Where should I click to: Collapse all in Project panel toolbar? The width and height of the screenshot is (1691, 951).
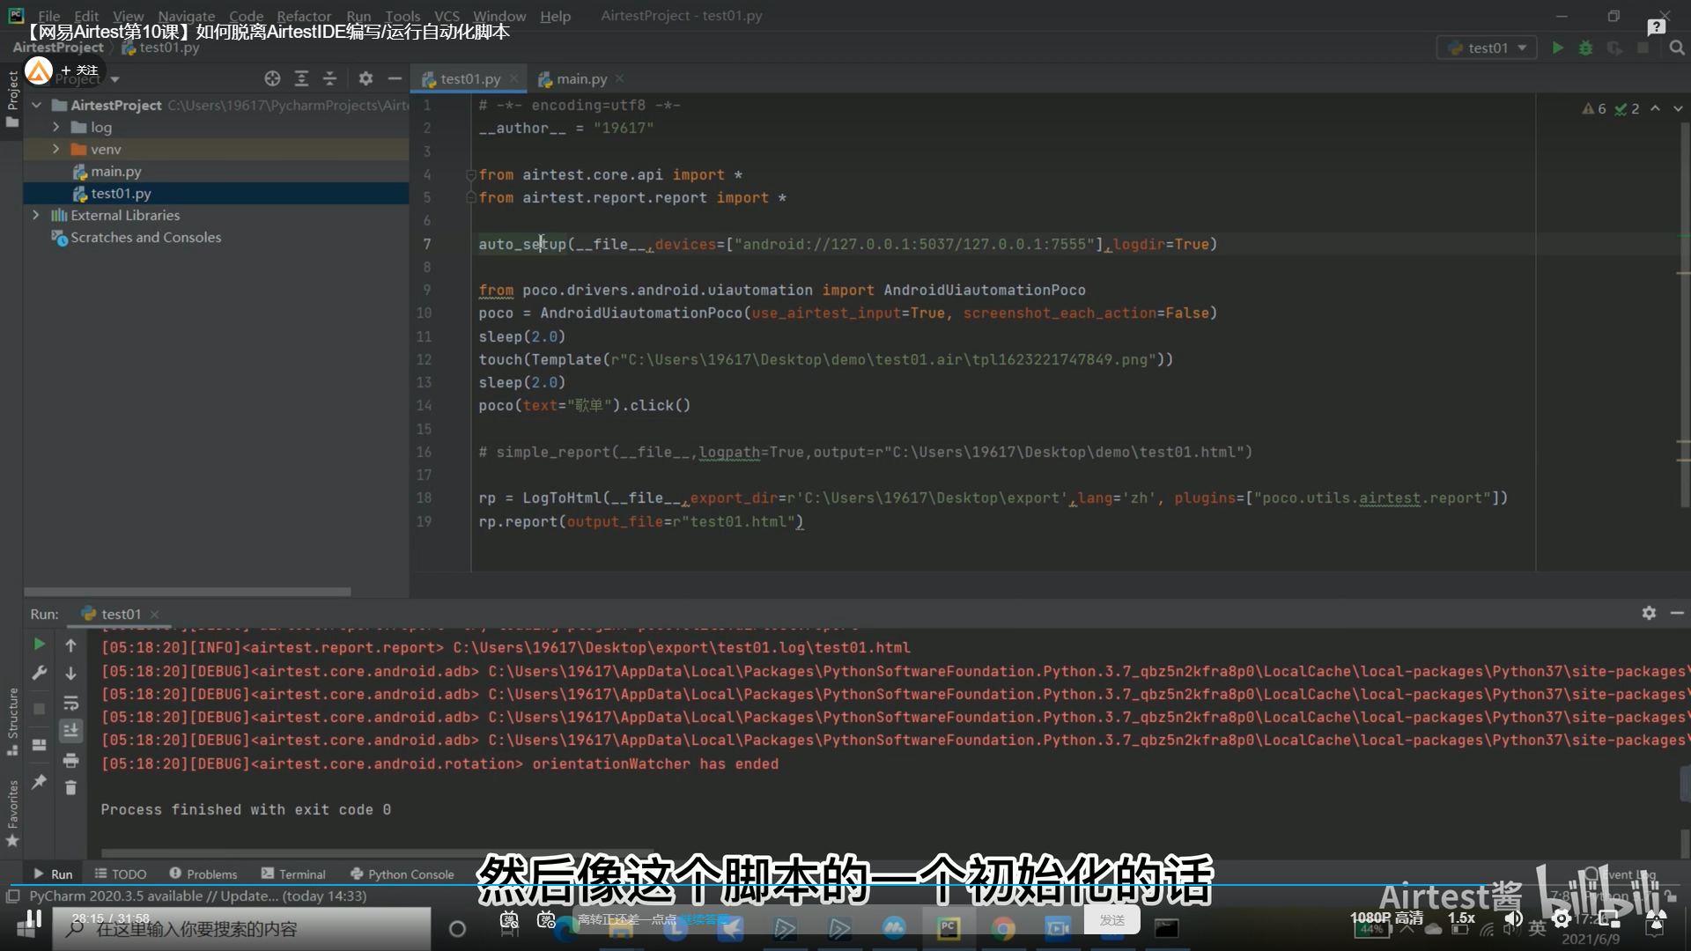point(329,78)
